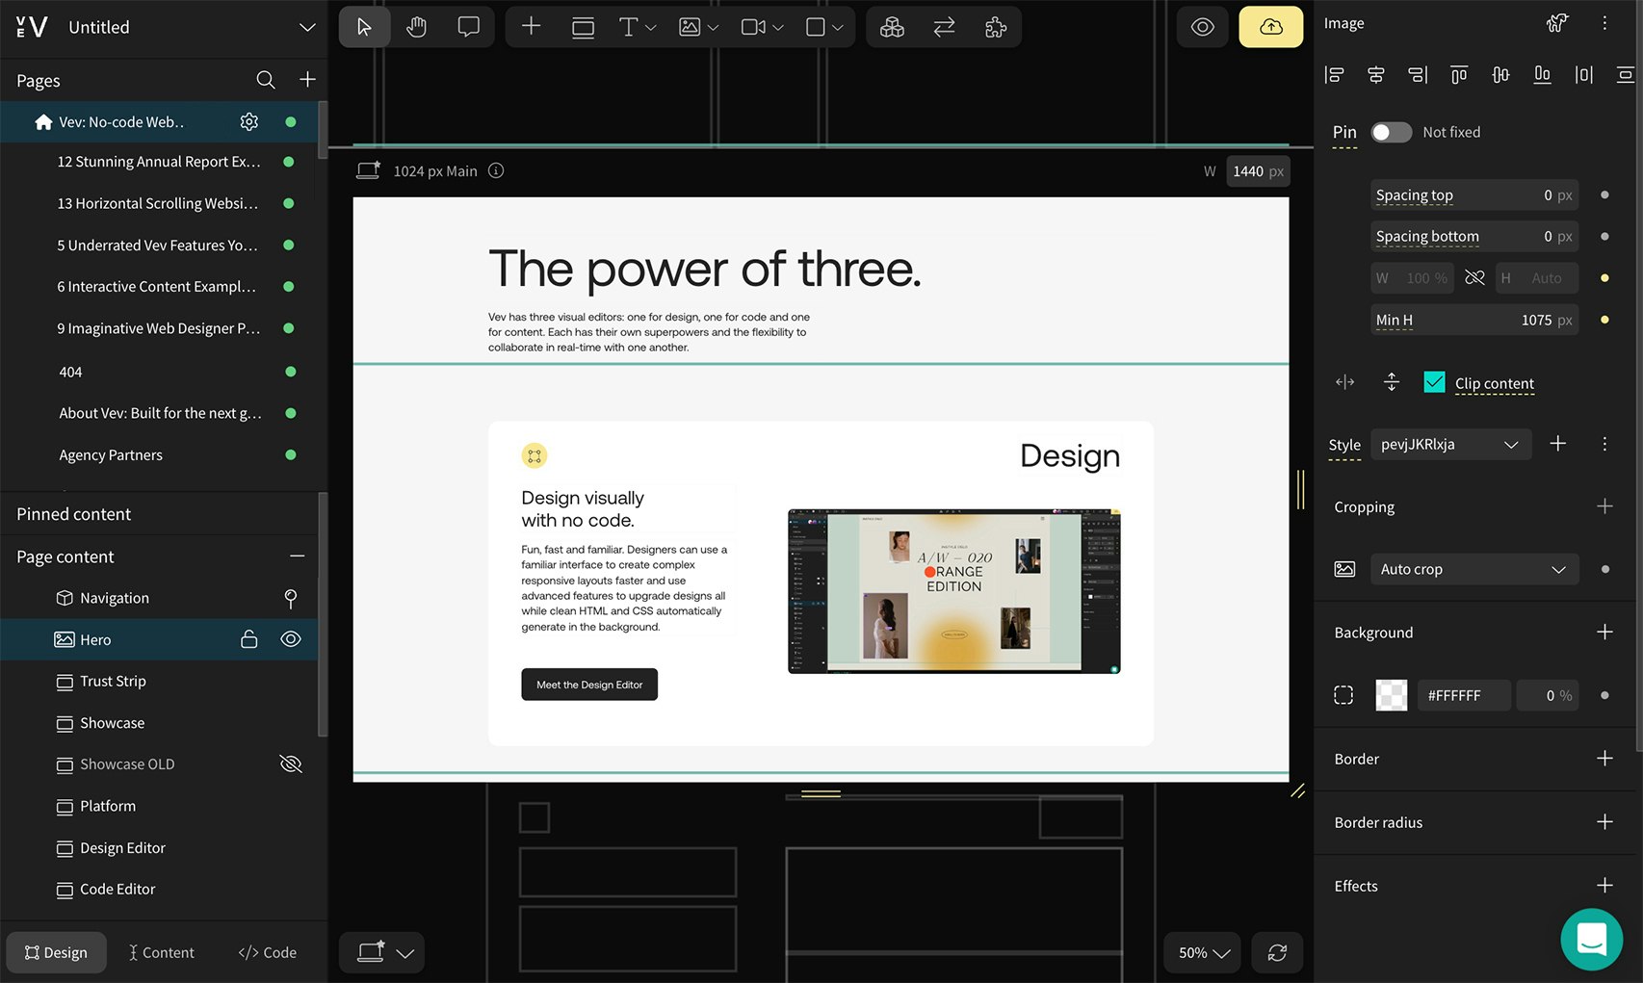This screenshot has width=1643, height=983.
Task: Add a Border with plus
Action: click(1604, 758)
